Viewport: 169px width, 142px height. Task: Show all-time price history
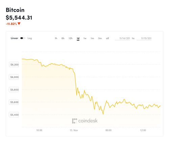(x=107, y=38)
